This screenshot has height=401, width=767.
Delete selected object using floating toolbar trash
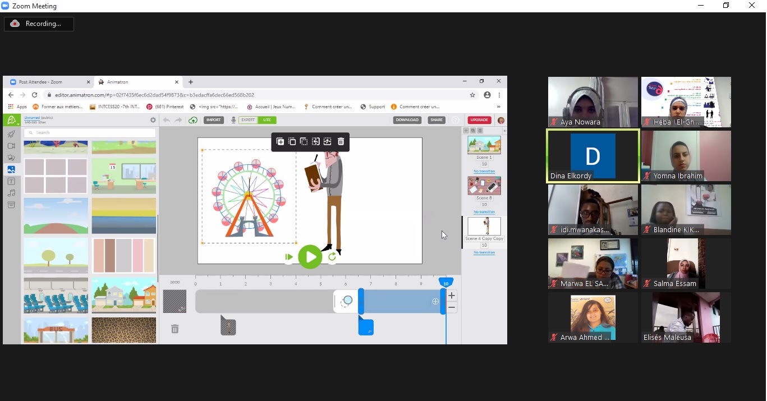click(341, 142)
